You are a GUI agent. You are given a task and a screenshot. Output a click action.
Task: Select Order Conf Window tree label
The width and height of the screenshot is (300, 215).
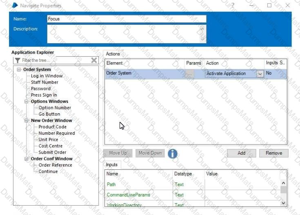(52, 159)
